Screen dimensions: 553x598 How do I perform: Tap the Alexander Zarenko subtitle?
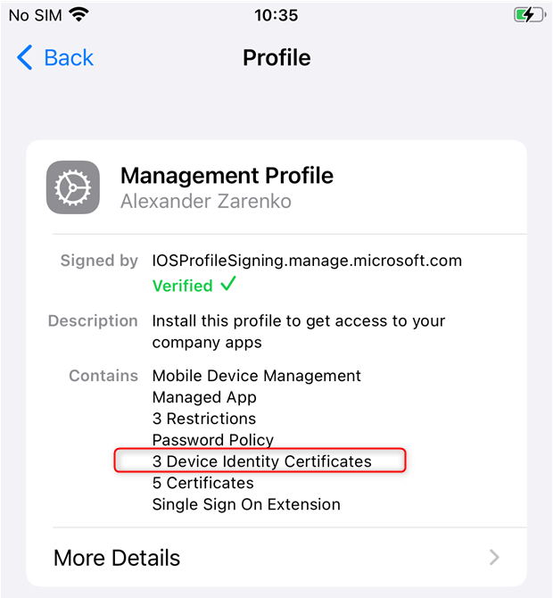click(206, 201)
